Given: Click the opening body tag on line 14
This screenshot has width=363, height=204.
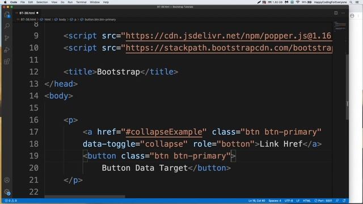Looking at the screenshot, I should (58, 96).
